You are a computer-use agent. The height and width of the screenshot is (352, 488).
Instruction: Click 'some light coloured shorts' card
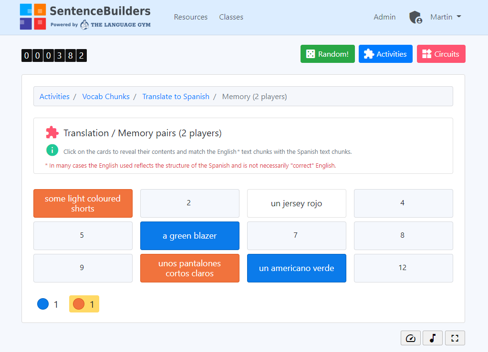pos(83,203)
